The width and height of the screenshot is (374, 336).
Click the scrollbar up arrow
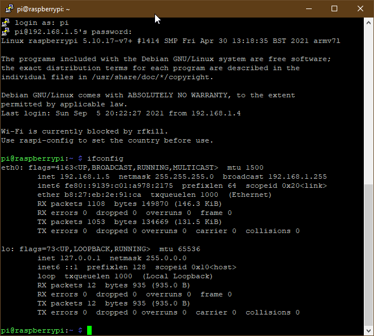(x=368, y=23)
